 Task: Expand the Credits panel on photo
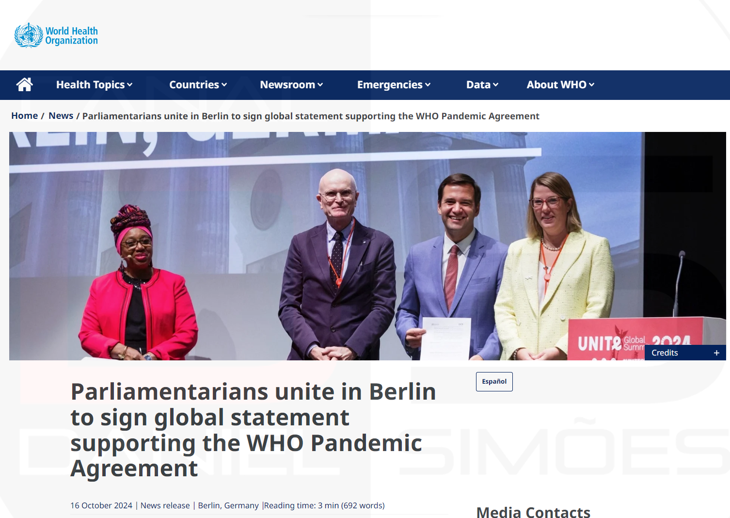click(685, 353)
